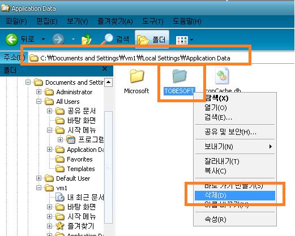Collapse the All Users tree node

[39, 102]
